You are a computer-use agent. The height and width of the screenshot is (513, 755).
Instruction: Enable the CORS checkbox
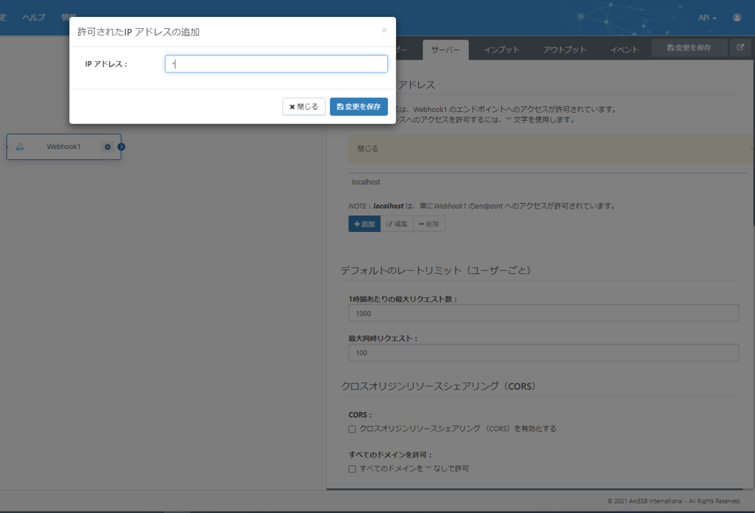tap(352, 429)
